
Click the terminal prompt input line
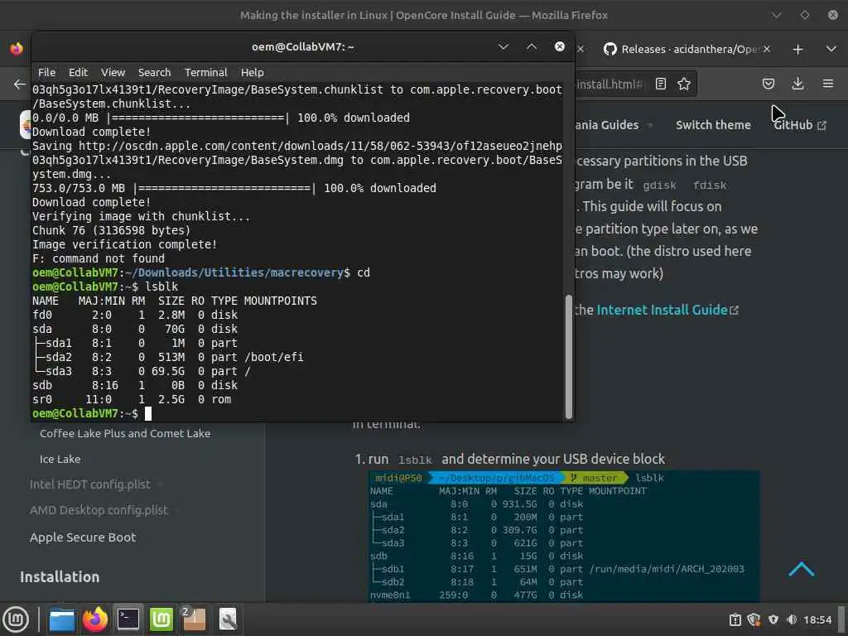pos(297,414)
